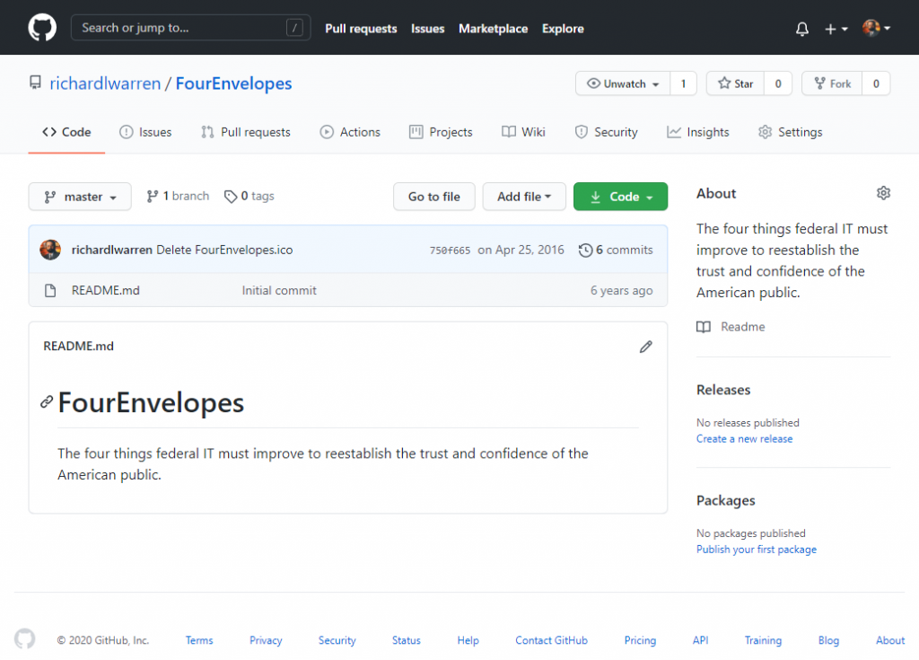The width and height of the screenshot is (919, 660).
Task: Open the About section gear settings
Action: tap(883, 193)
